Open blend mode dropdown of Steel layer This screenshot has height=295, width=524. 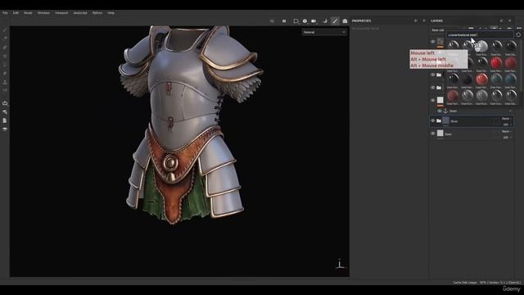506,118
